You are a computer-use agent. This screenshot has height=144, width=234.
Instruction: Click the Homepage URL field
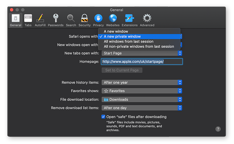click(142, 62)
